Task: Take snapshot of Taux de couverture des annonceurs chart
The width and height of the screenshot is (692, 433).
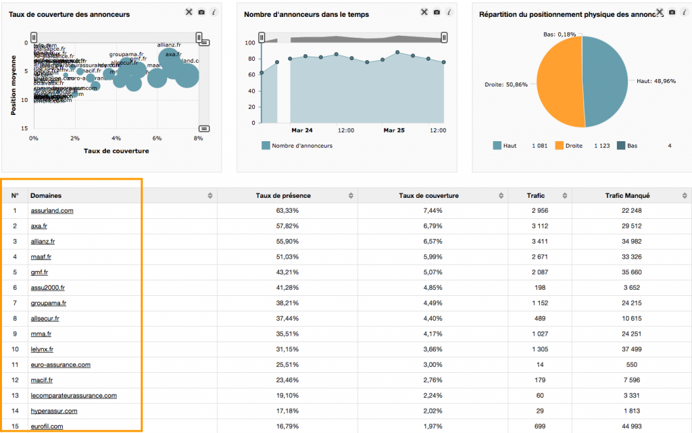Action: click(201, 12)
